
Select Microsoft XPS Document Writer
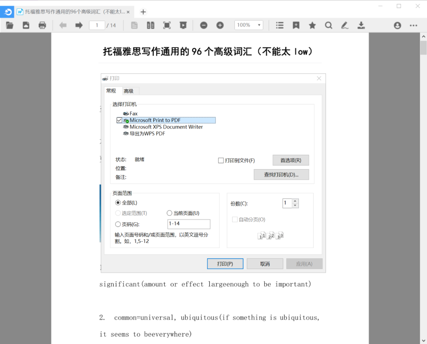[x=163, y=127]
